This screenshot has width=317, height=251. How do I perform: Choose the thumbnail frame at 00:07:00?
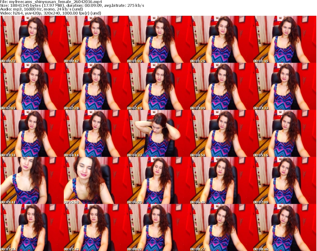(x=285, y=180)
